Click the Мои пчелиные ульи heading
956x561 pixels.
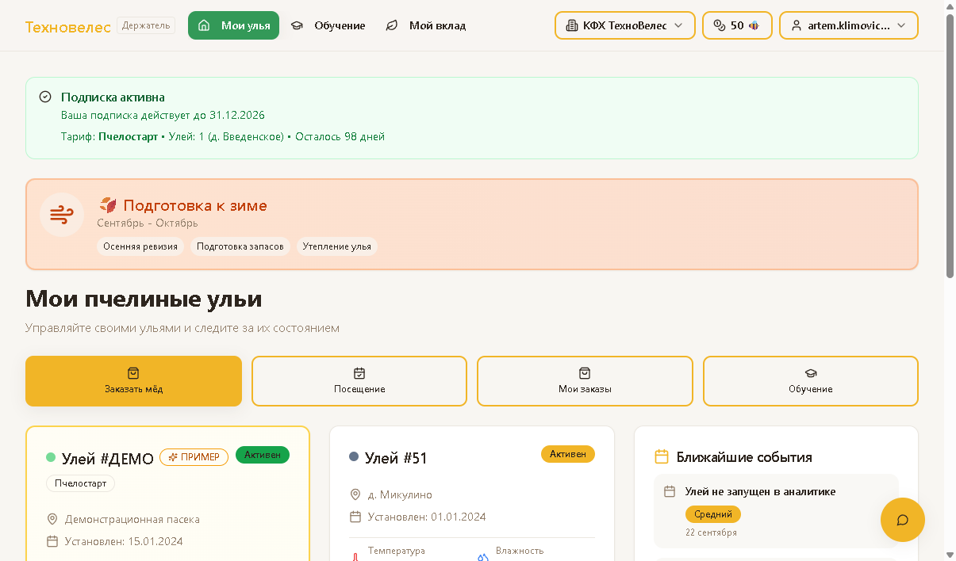point(144,299)
